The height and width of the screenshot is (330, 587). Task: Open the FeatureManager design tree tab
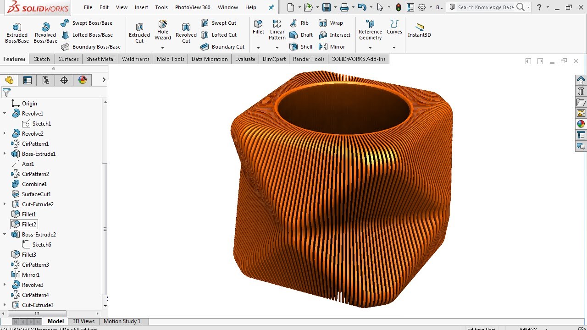pos(9,80)
